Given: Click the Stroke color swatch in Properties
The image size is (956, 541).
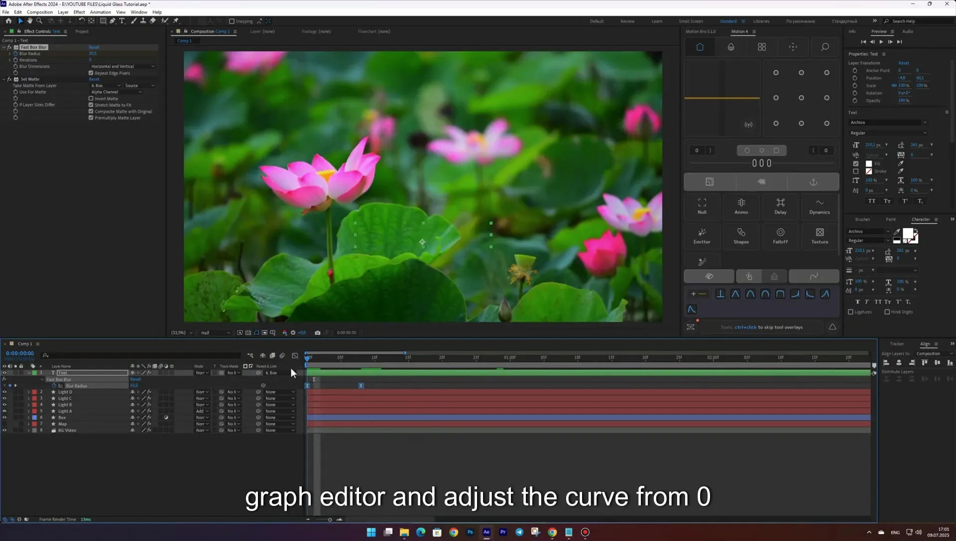Looking at the screenshot, I should pos(868,171).
